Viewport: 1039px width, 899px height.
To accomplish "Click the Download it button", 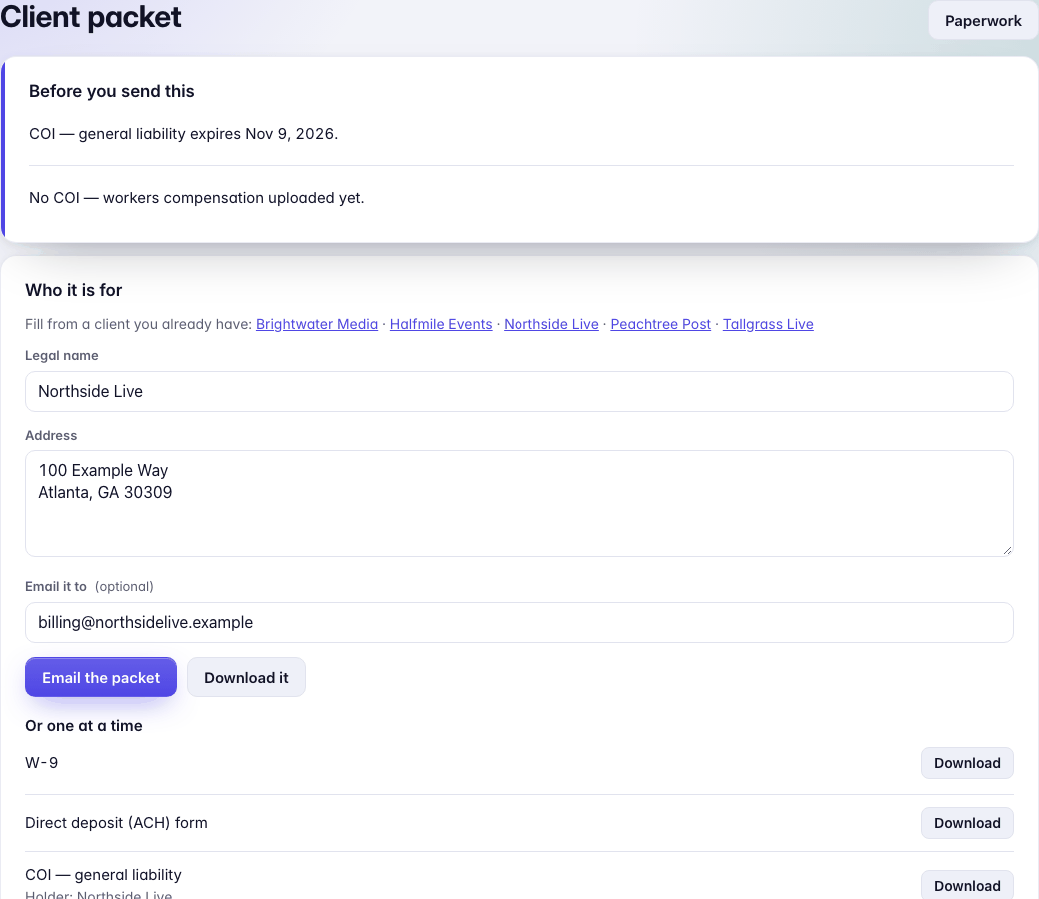I will pos(246,677).
